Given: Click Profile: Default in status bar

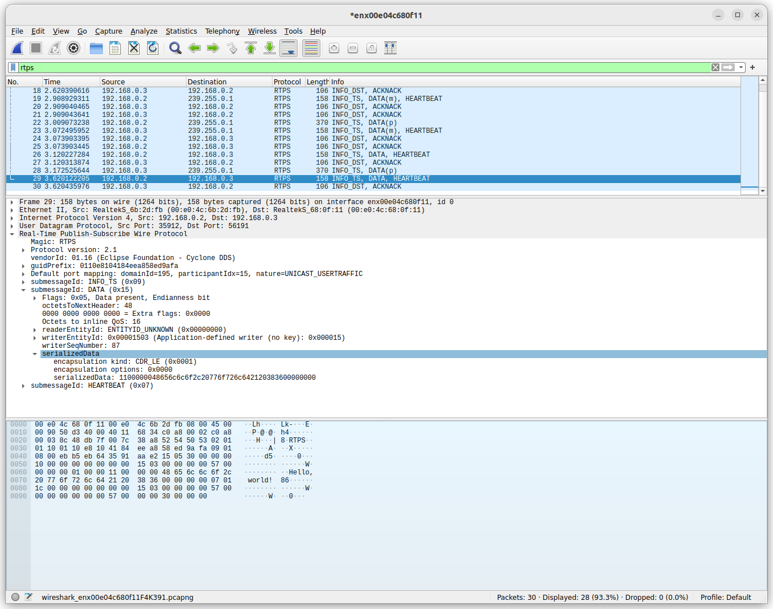Looking at the screenshot, I should pyautogui.click(x=726, y=597).
